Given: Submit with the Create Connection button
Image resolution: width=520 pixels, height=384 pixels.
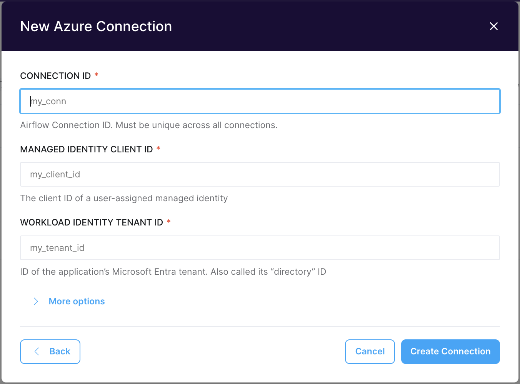Looking at the screenshot, I should (450, 351).
